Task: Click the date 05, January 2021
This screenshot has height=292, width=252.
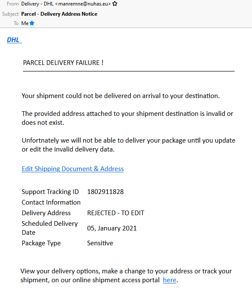Action: click(x=112, y=228)
